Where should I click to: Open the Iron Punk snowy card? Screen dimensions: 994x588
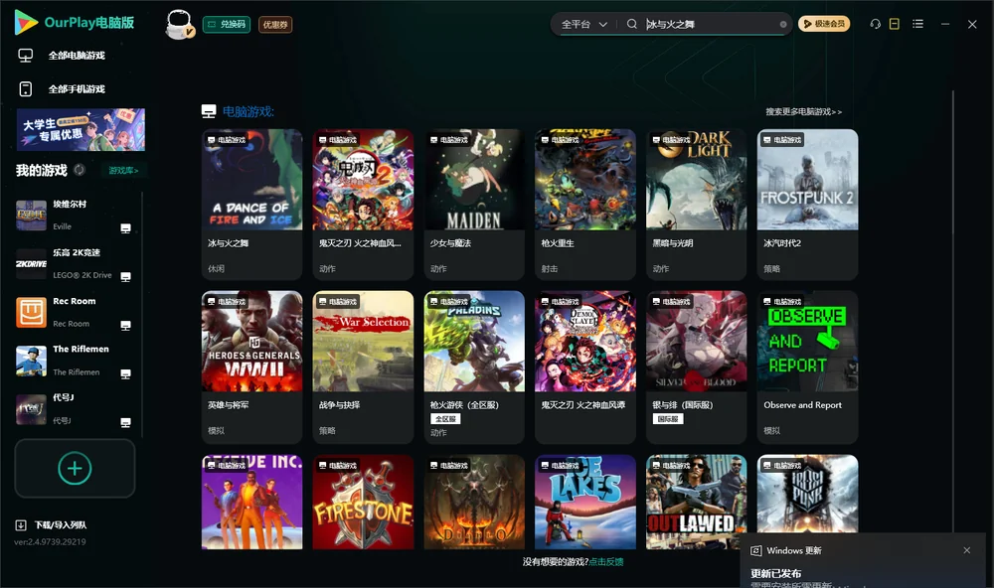click(807, 495)
